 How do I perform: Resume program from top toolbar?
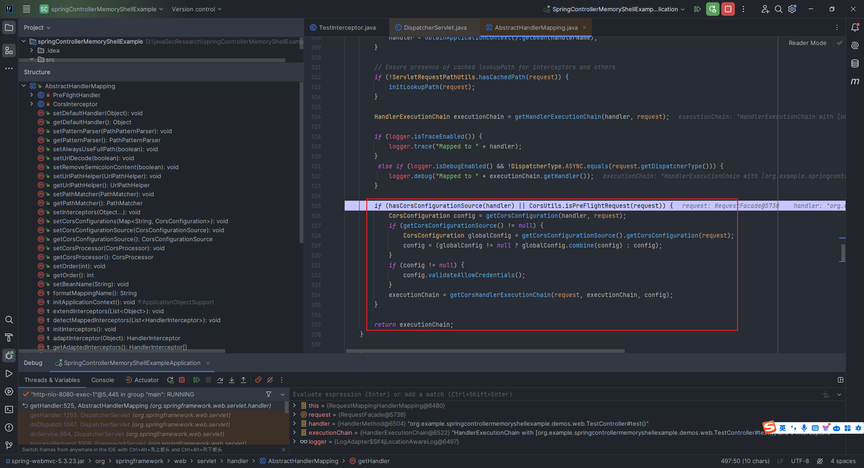(x=697, y=9)
